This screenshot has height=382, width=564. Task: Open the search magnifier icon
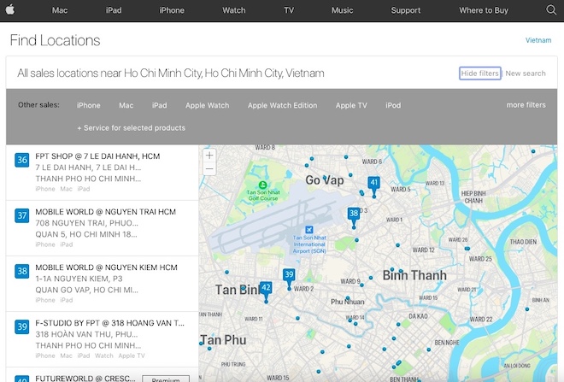pyautogui.click(x=551, y=9)
